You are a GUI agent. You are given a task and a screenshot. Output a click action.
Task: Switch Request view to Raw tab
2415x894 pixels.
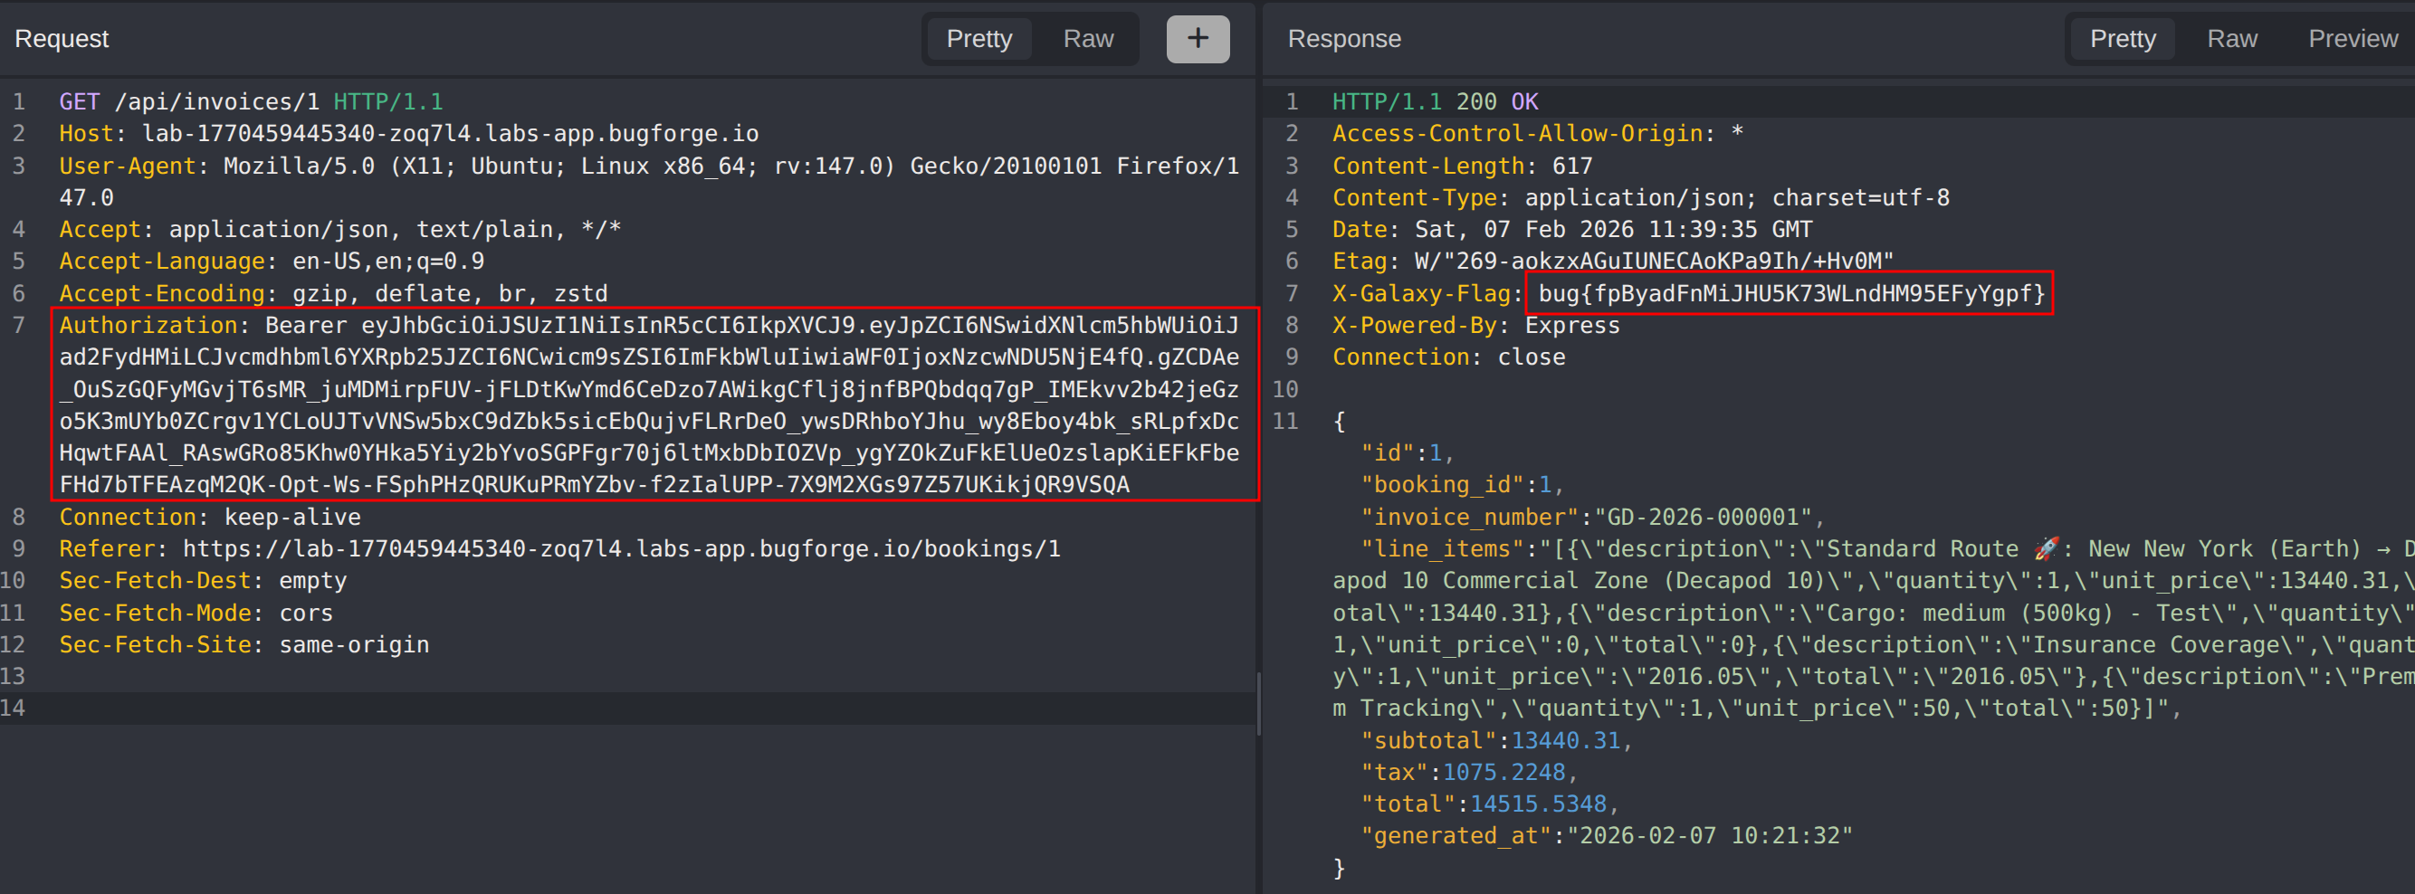click(x=1087, y=38)
